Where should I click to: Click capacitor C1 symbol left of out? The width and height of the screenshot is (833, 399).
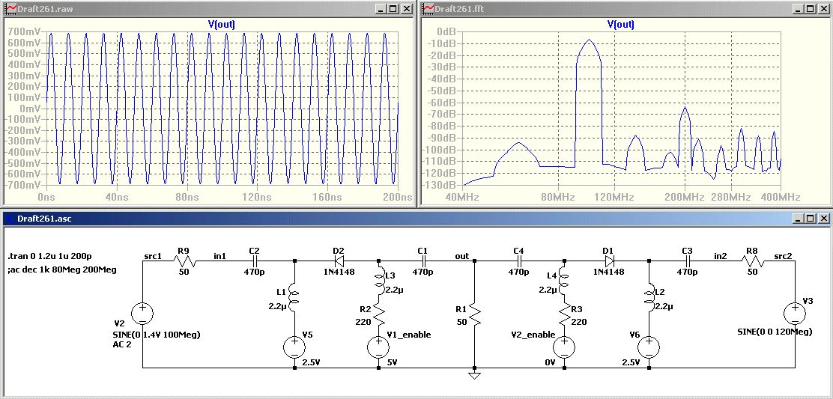(x=423, y=261)
